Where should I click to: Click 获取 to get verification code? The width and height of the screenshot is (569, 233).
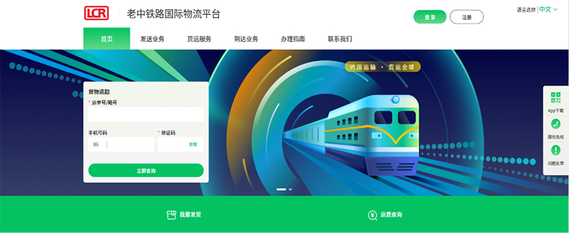point(193,144)
